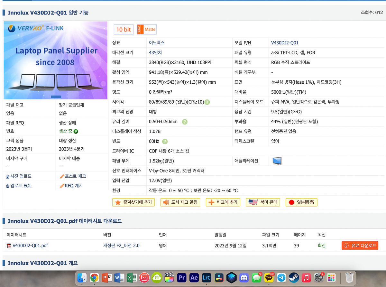Click the orange 유료 다운로드 button
This screenshot has width=386, height=287.
360,246
